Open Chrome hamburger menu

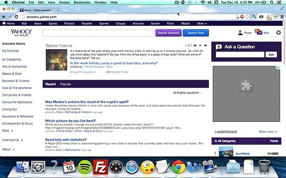pos(282,17)
